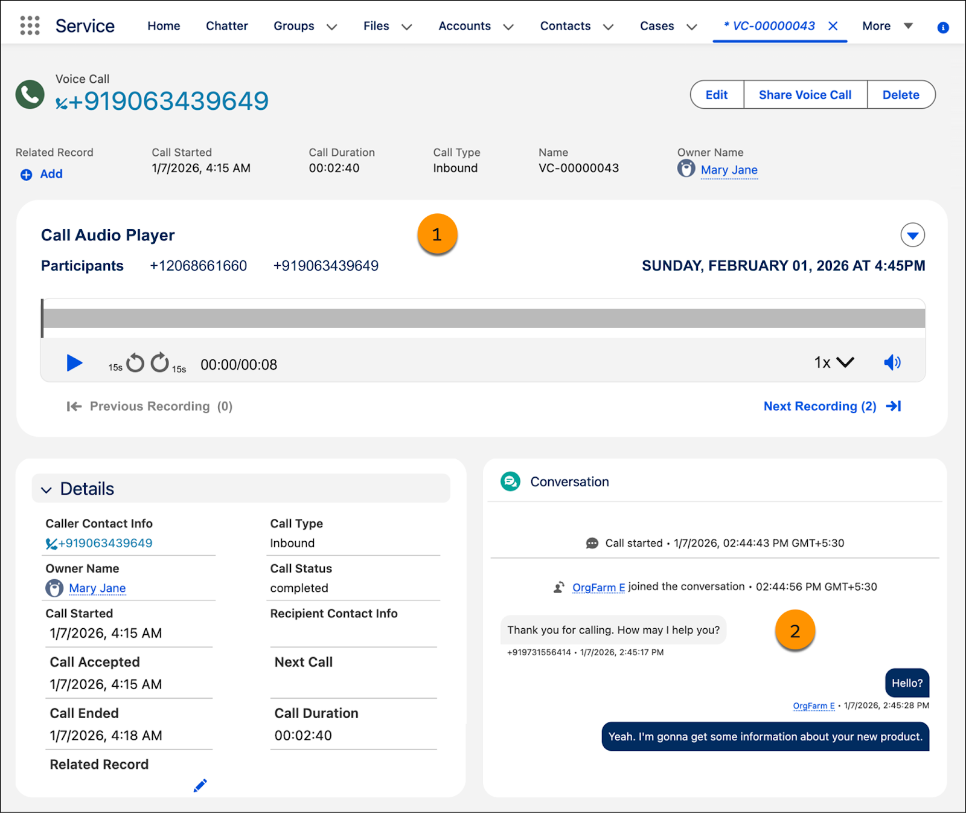Open Call Audio Player options dropdown
Screen dimensions: 966x813
912,235
